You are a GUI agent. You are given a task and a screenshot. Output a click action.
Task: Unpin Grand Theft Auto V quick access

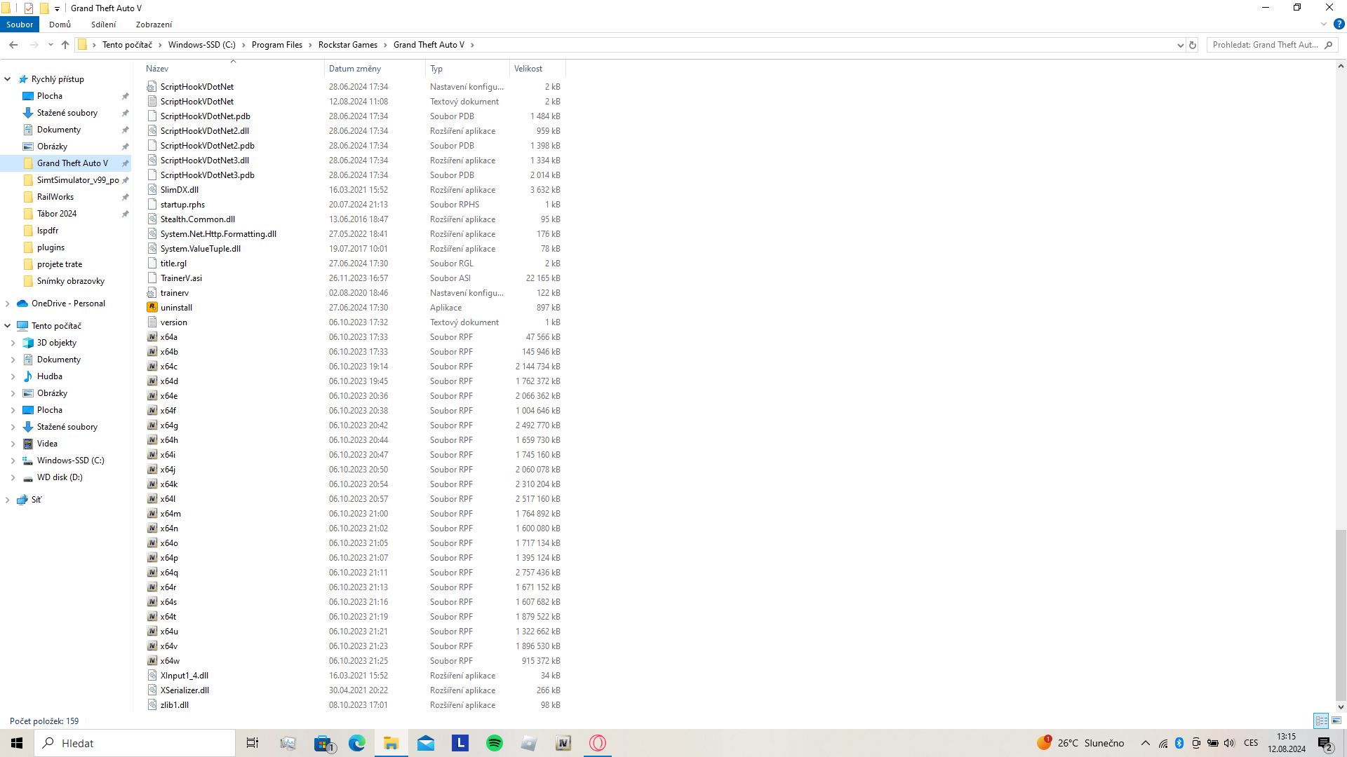[x=126, y=163]
